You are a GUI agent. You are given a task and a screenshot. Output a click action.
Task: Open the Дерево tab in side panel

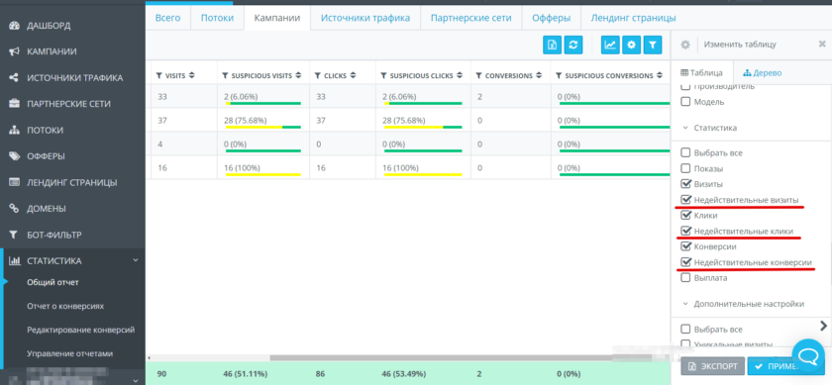pyautogui.click(x=762, y=73)
